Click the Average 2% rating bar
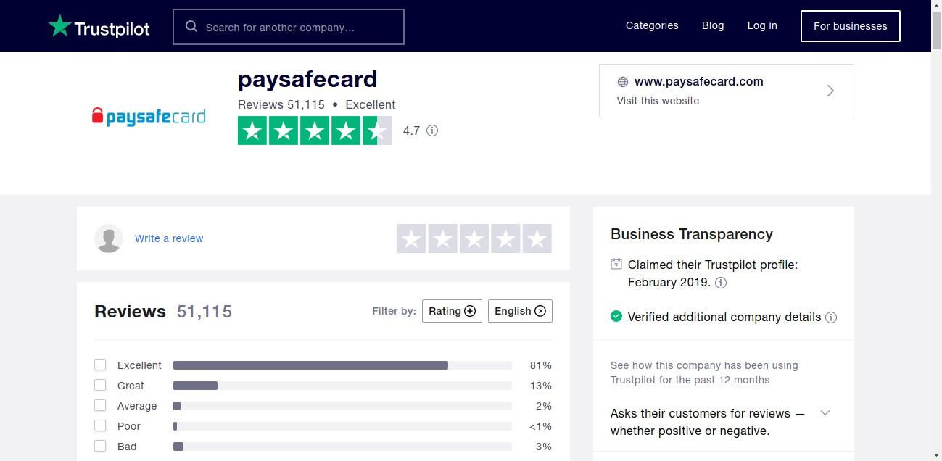The image size is (942, 461). pyautogui.click(x=342, y=406)
